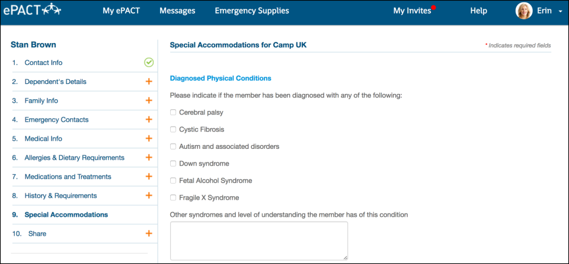
Task: Click the green checkmark beside Contact Info
Action: coord(149,63)
